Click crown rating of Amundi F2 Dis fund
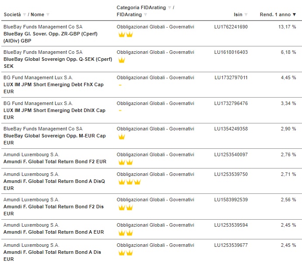The height and width of the screenshot is (263, 302). coord(126,207)
